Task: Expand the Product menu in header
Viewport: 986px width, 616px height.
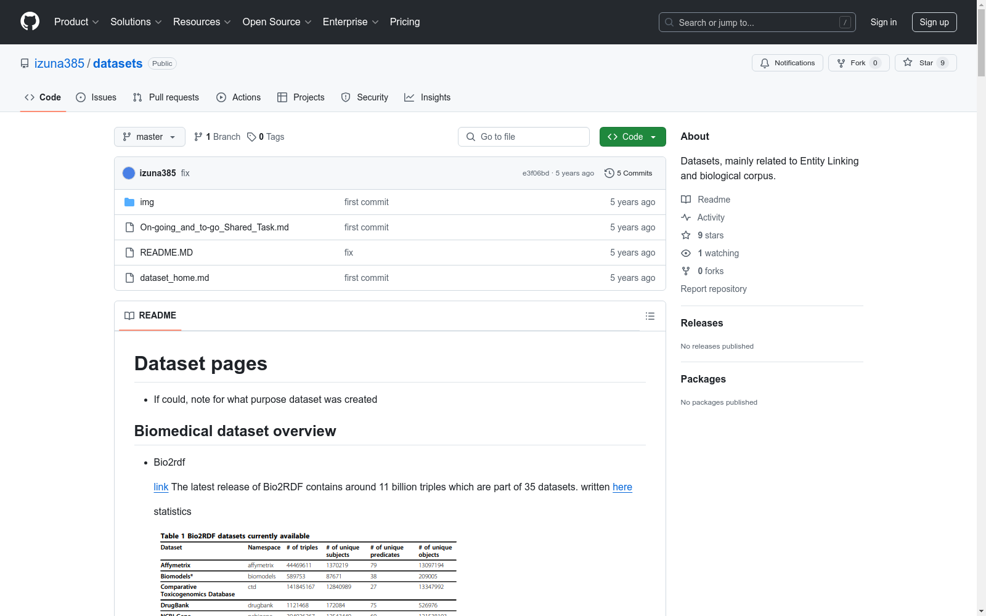Action: (x=76, y=22)
